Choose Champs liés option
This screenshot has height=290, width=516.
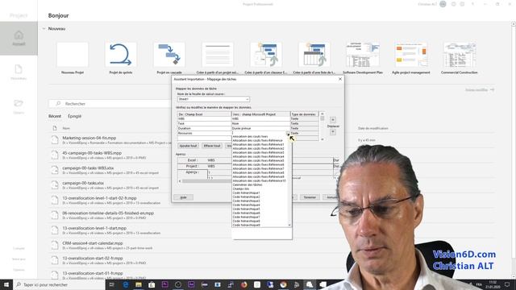pyautogui.click(x=241, y=188)
